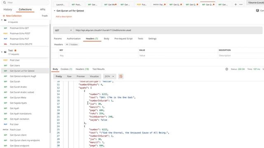Open the Params tab

pos(58,39)
